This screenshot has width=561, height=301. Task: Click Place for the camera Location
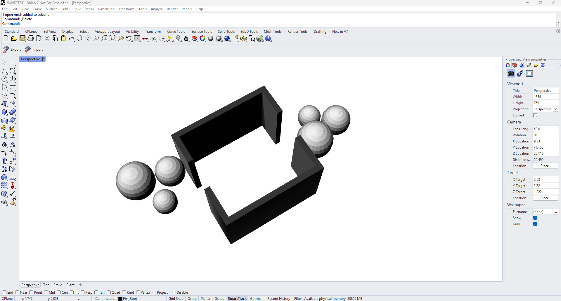[545, 166]
